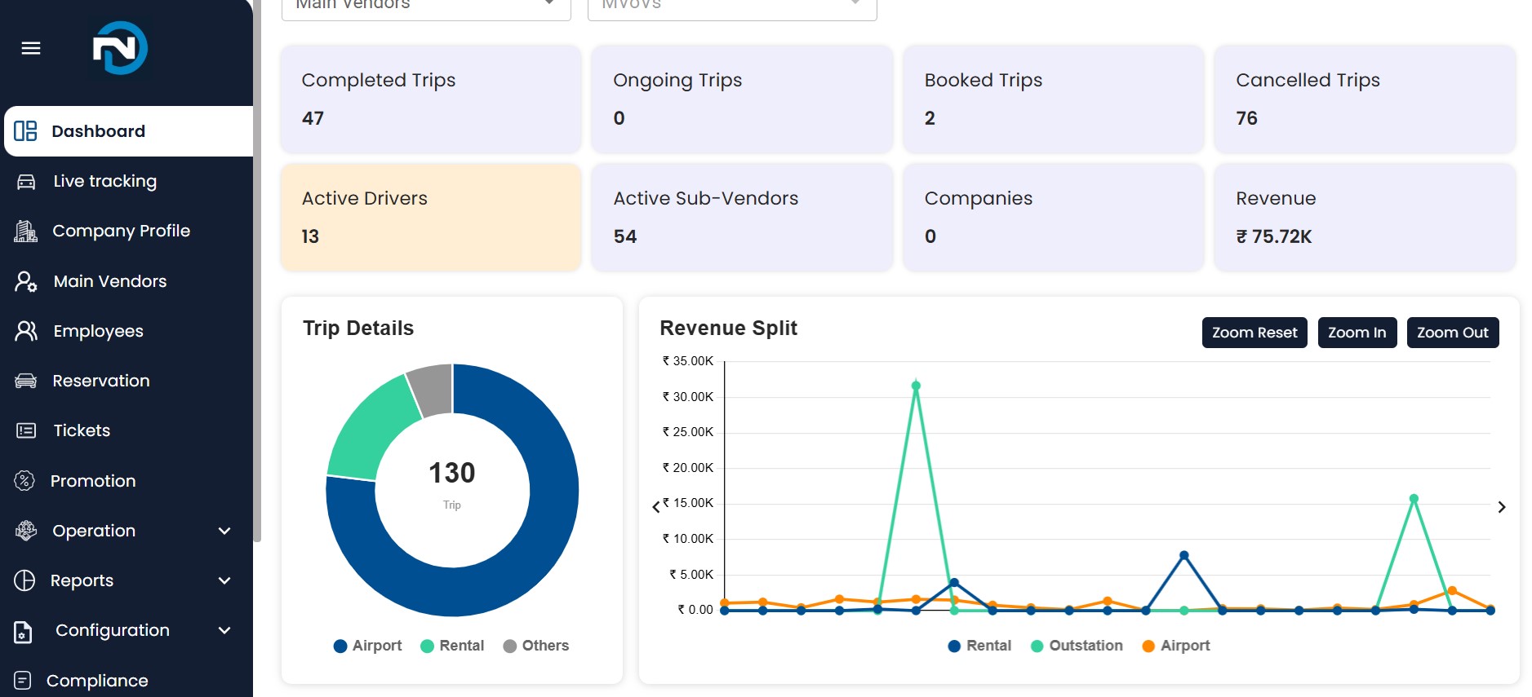
Task: Expand the Configuration submenu chevron
Action: click(x=224, y=630)
